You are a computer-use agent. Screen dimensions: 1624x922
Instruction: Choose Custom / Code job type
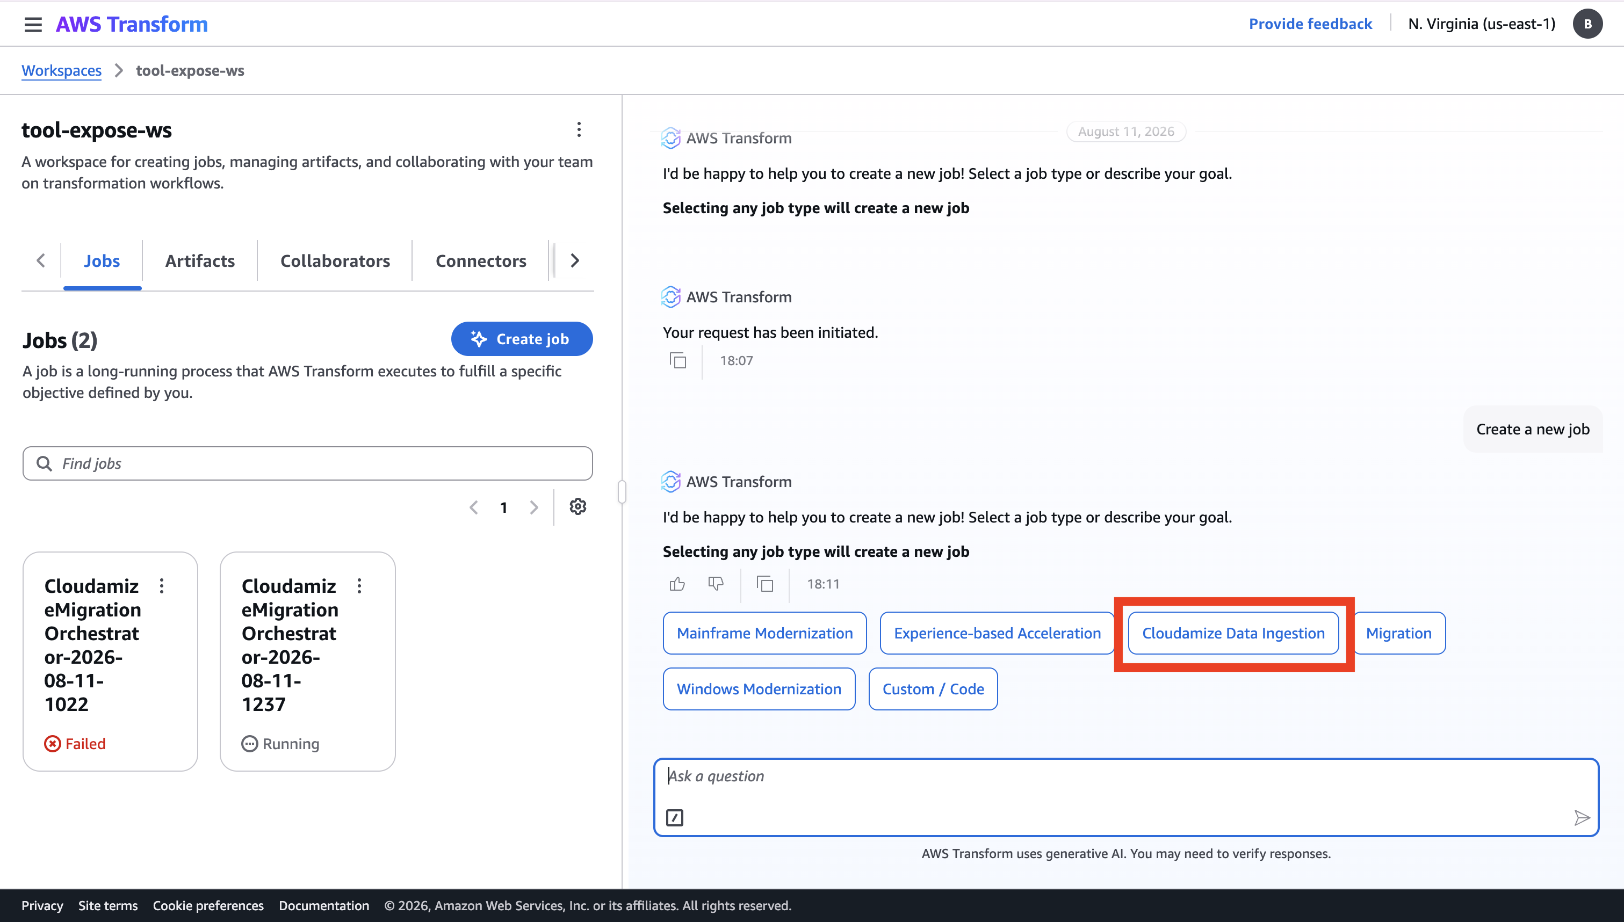(x=933, y=688)
